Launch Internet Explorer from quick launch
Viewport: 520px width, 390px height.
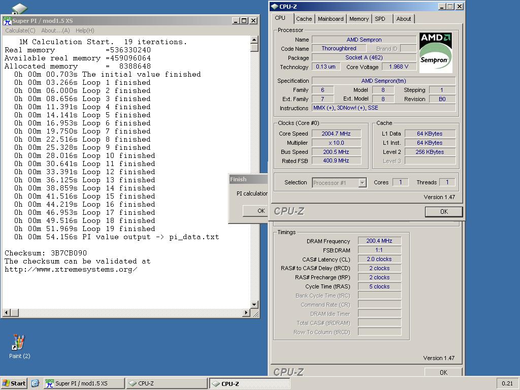(35, 383)
